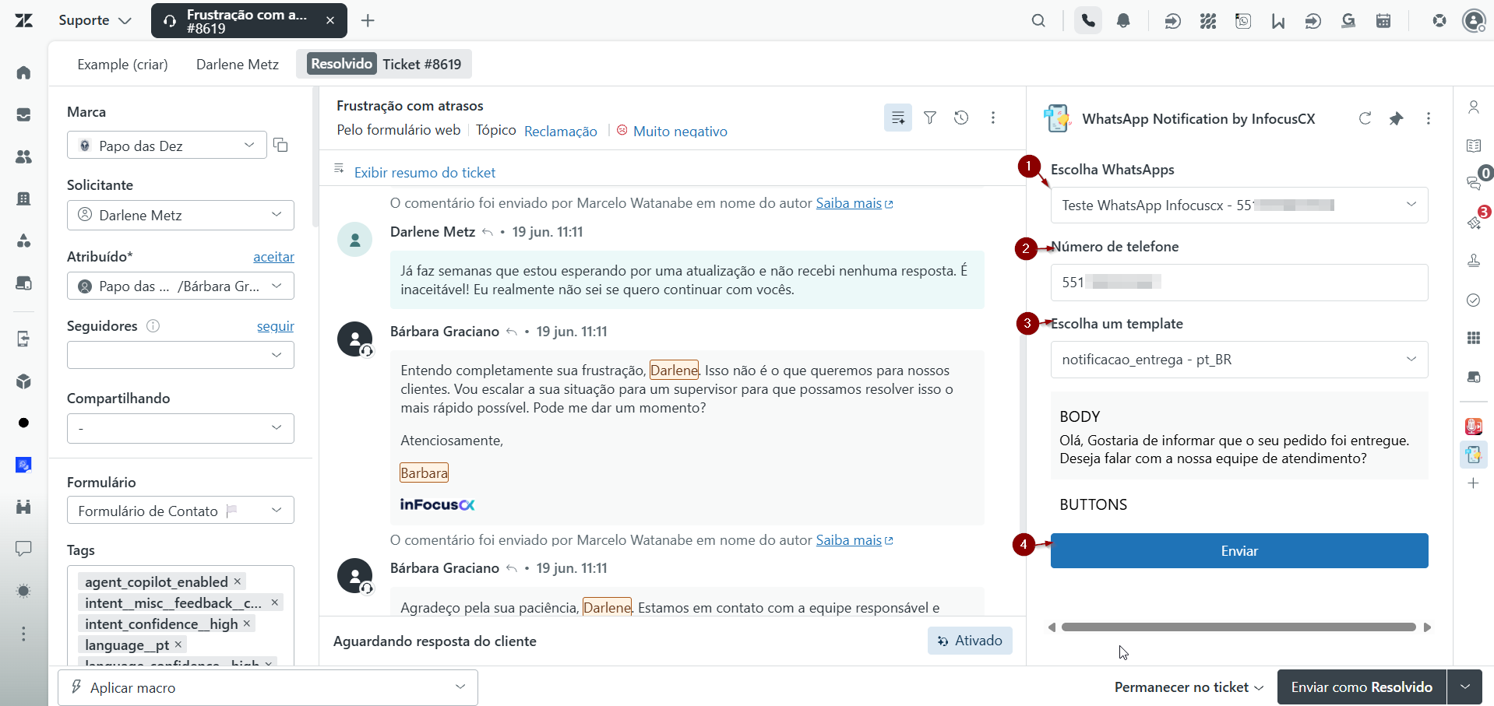Viewport: 1494px width, 706px height.
Task: Open the Organizations building icon in sidebar
Action: [24, 198]
